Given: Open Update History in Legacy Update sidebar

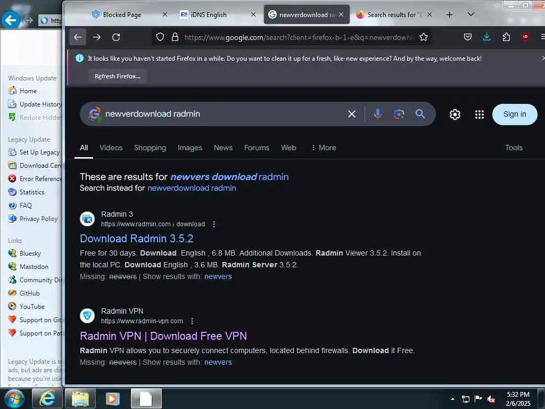Looking at the screenshot, I should (35, 104).
